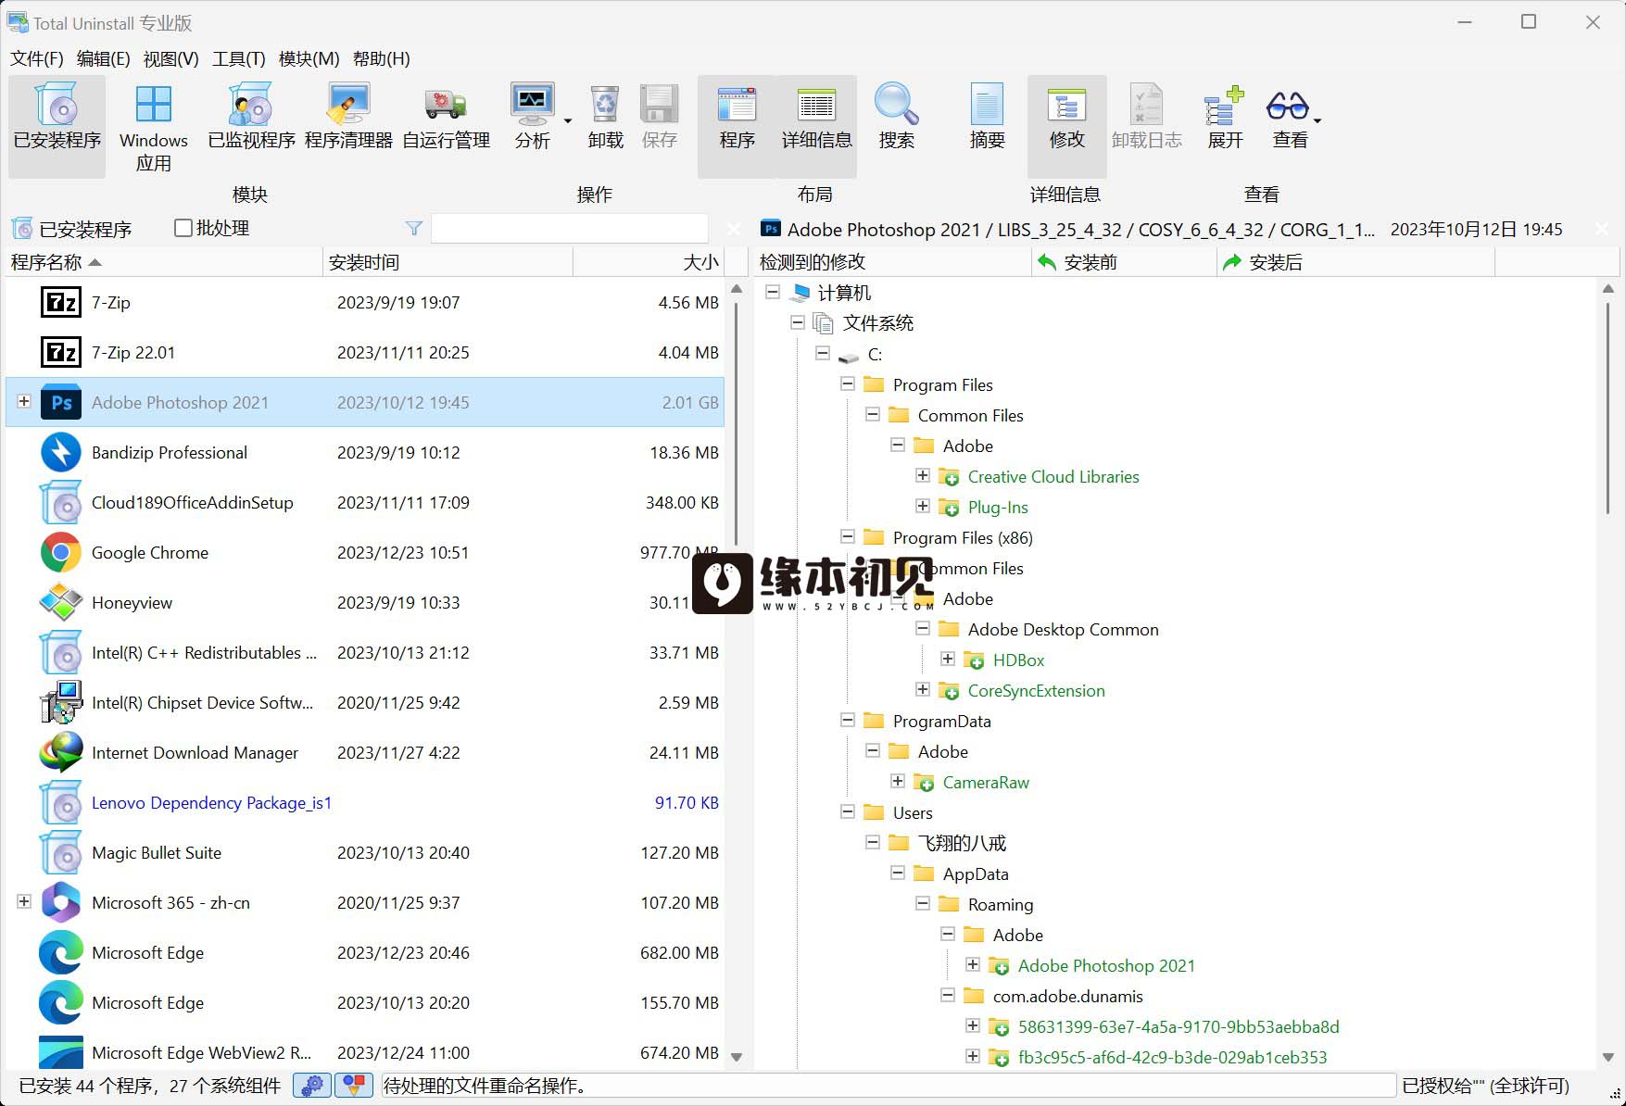Sort by the 安装时间 column header
This screenshot has height=1106, width=1626.
click(447, 262)
